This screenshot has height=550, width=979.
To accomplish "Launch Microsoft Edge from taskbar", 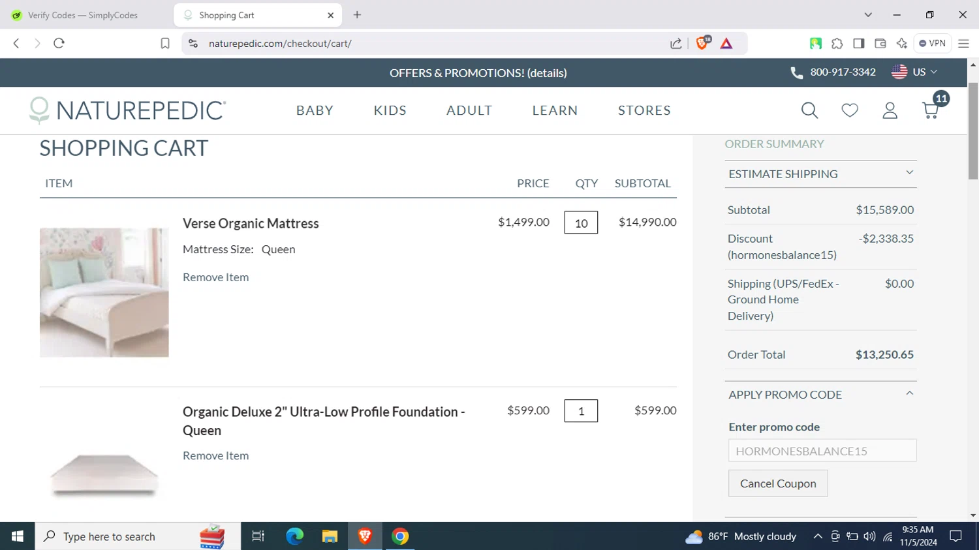I will click(294, 536).
